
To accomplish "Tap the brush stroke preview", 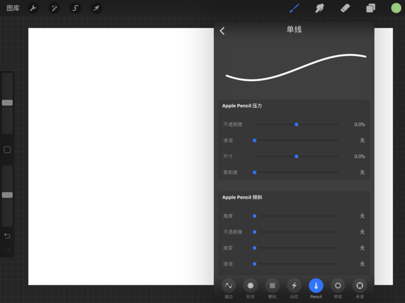I will coord(296,67).
